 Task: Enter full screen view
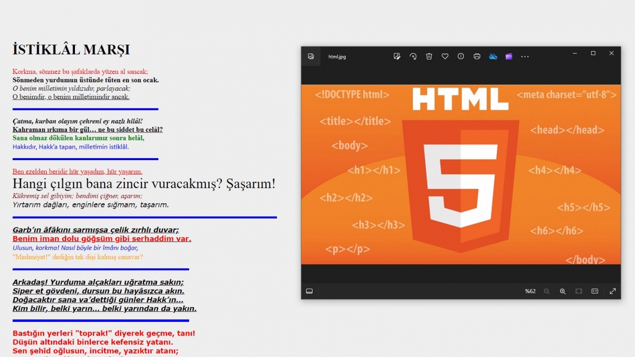613,291
